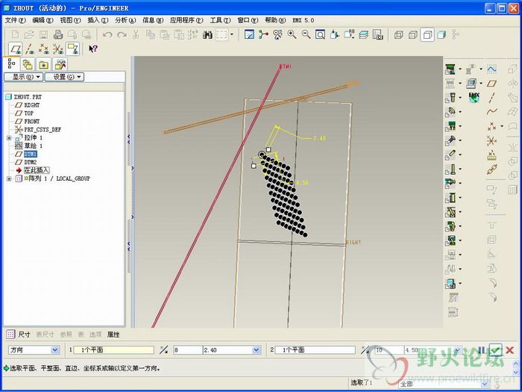The height and width of the screenshot is (392, 522).
Task: Select 草绘 1 in model tree
Action: 34,146
